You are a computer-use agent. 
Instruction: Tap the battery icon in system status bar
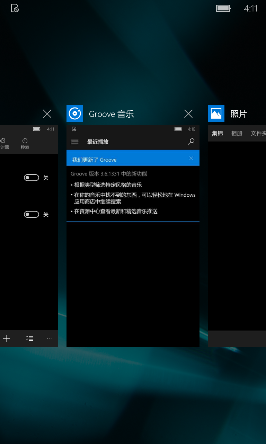pyautogui.click(x=223, y=8)
